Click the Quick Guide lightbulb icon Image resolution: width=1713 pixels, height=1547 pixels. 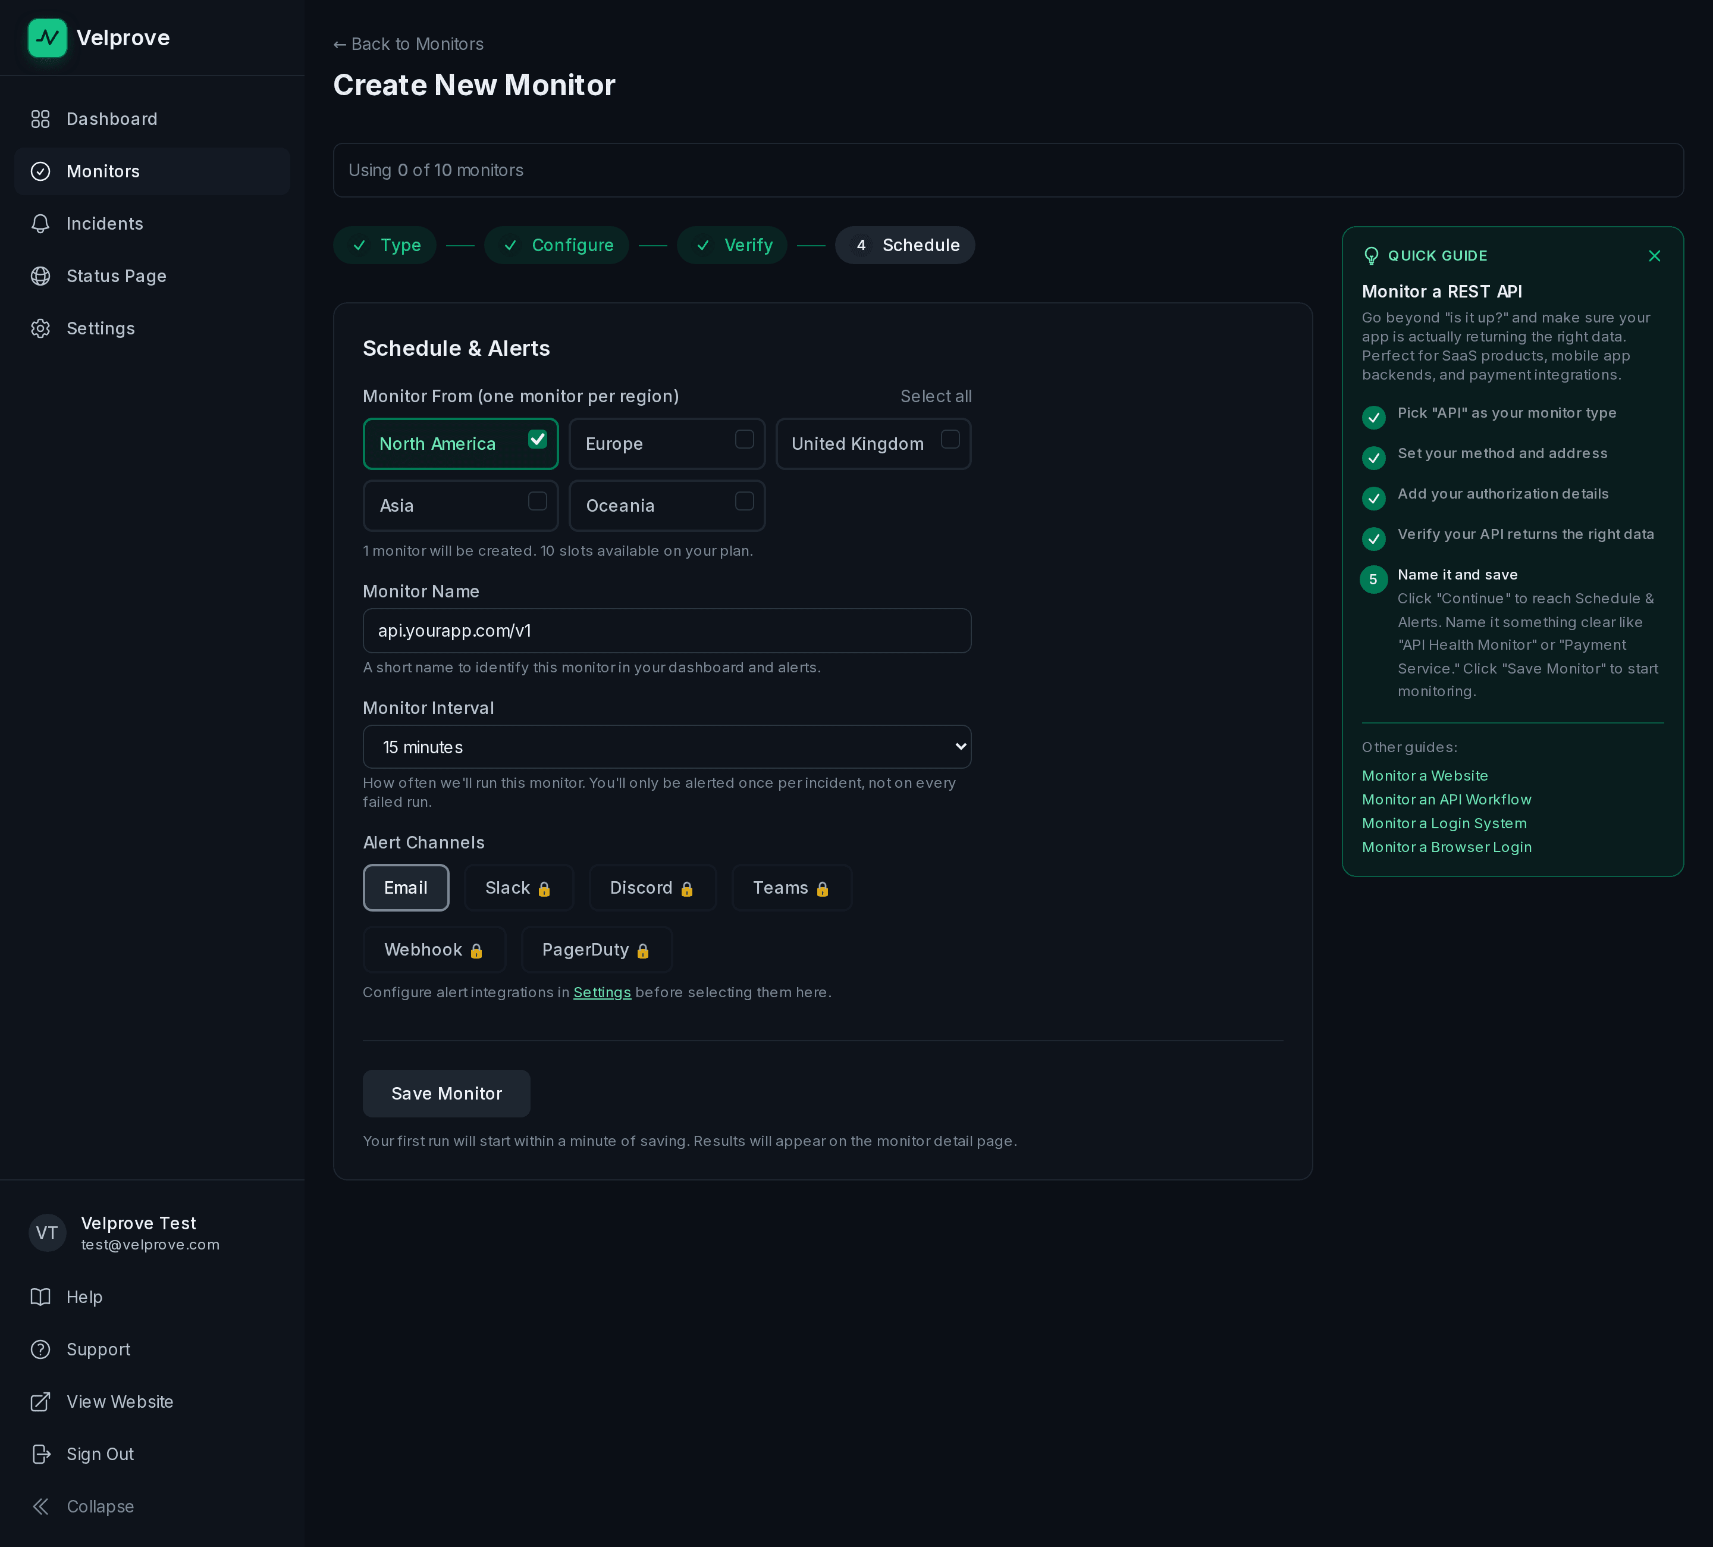[x=1370, y=256]
